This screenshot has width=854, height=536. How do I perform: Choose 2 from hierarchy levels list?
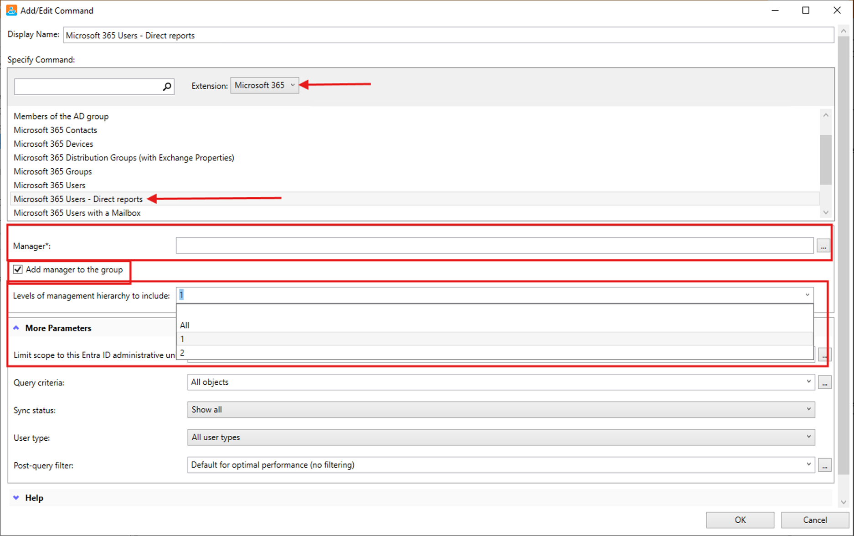[182, 353]
